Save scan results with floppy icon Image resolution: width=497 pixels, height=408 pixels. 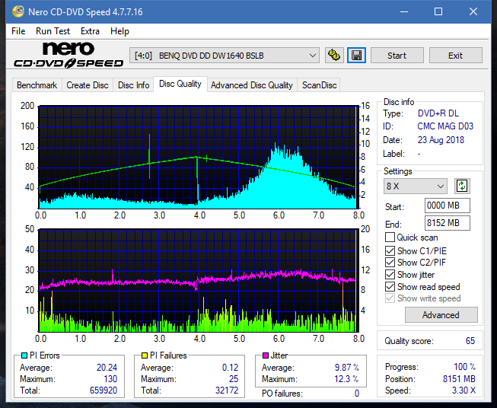tap(357, 56)
